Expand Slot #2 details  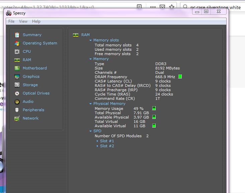(97, 146)
